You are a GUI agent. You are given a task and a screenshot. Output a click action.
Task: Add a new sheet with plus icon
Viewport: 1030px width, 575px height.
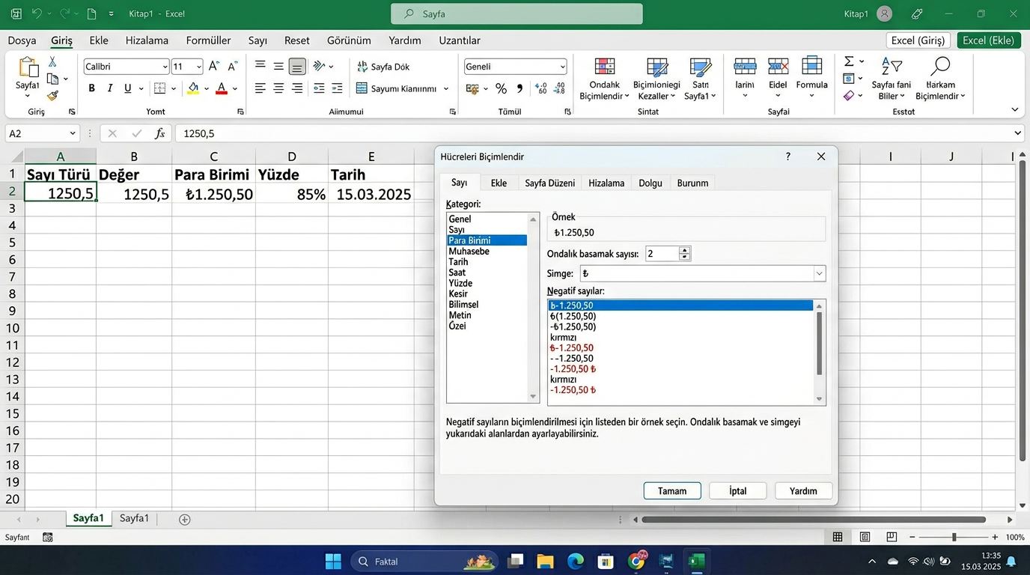click(x=185, y=519)
